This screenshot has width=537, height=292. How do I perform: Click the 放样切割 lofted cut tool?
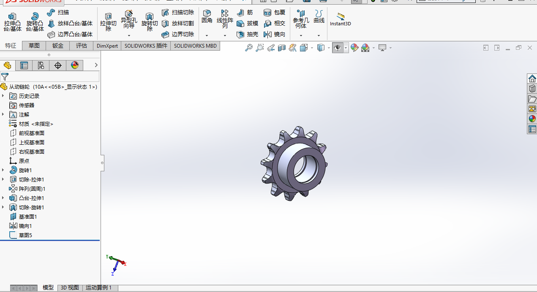[x=178, y=23]
